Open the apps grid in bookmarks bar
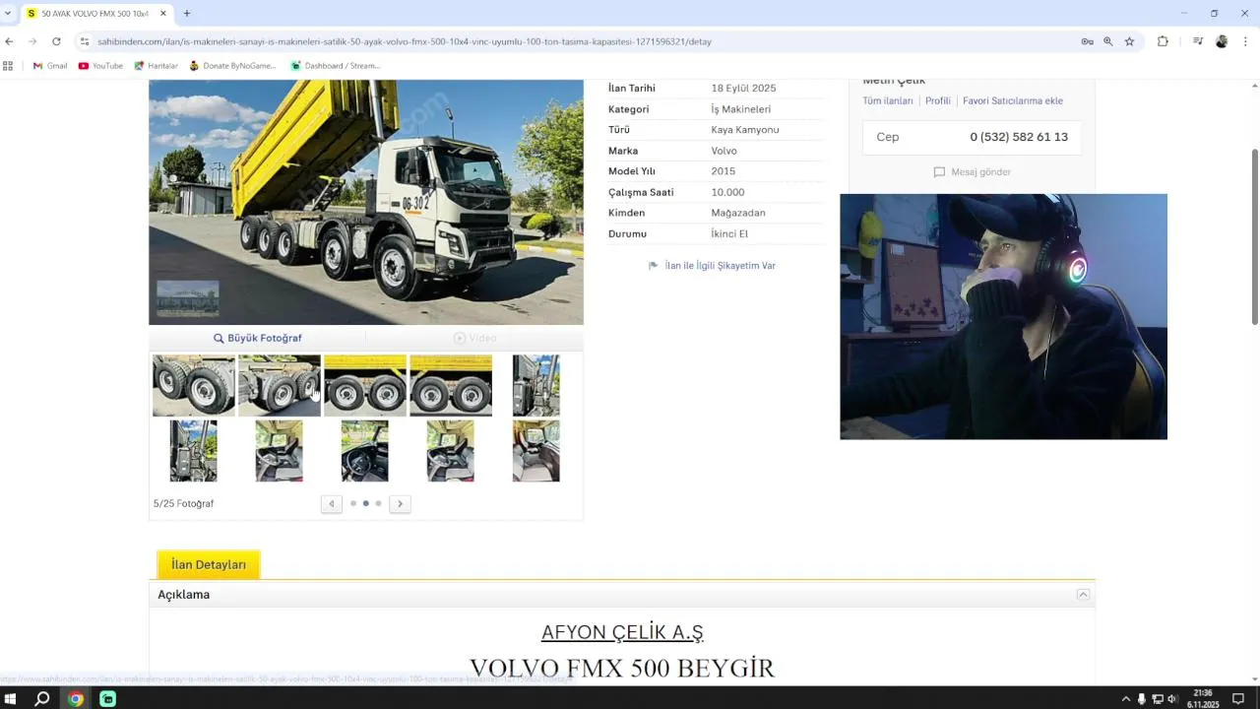Viewport: 1260px width, 709px height. coord(8,66)
